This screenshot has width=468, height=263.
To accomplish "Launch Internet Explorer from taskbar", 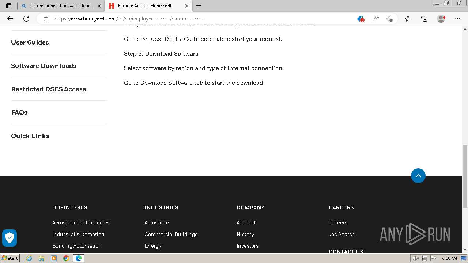I will pyautogui.click(x=29, y=258).
